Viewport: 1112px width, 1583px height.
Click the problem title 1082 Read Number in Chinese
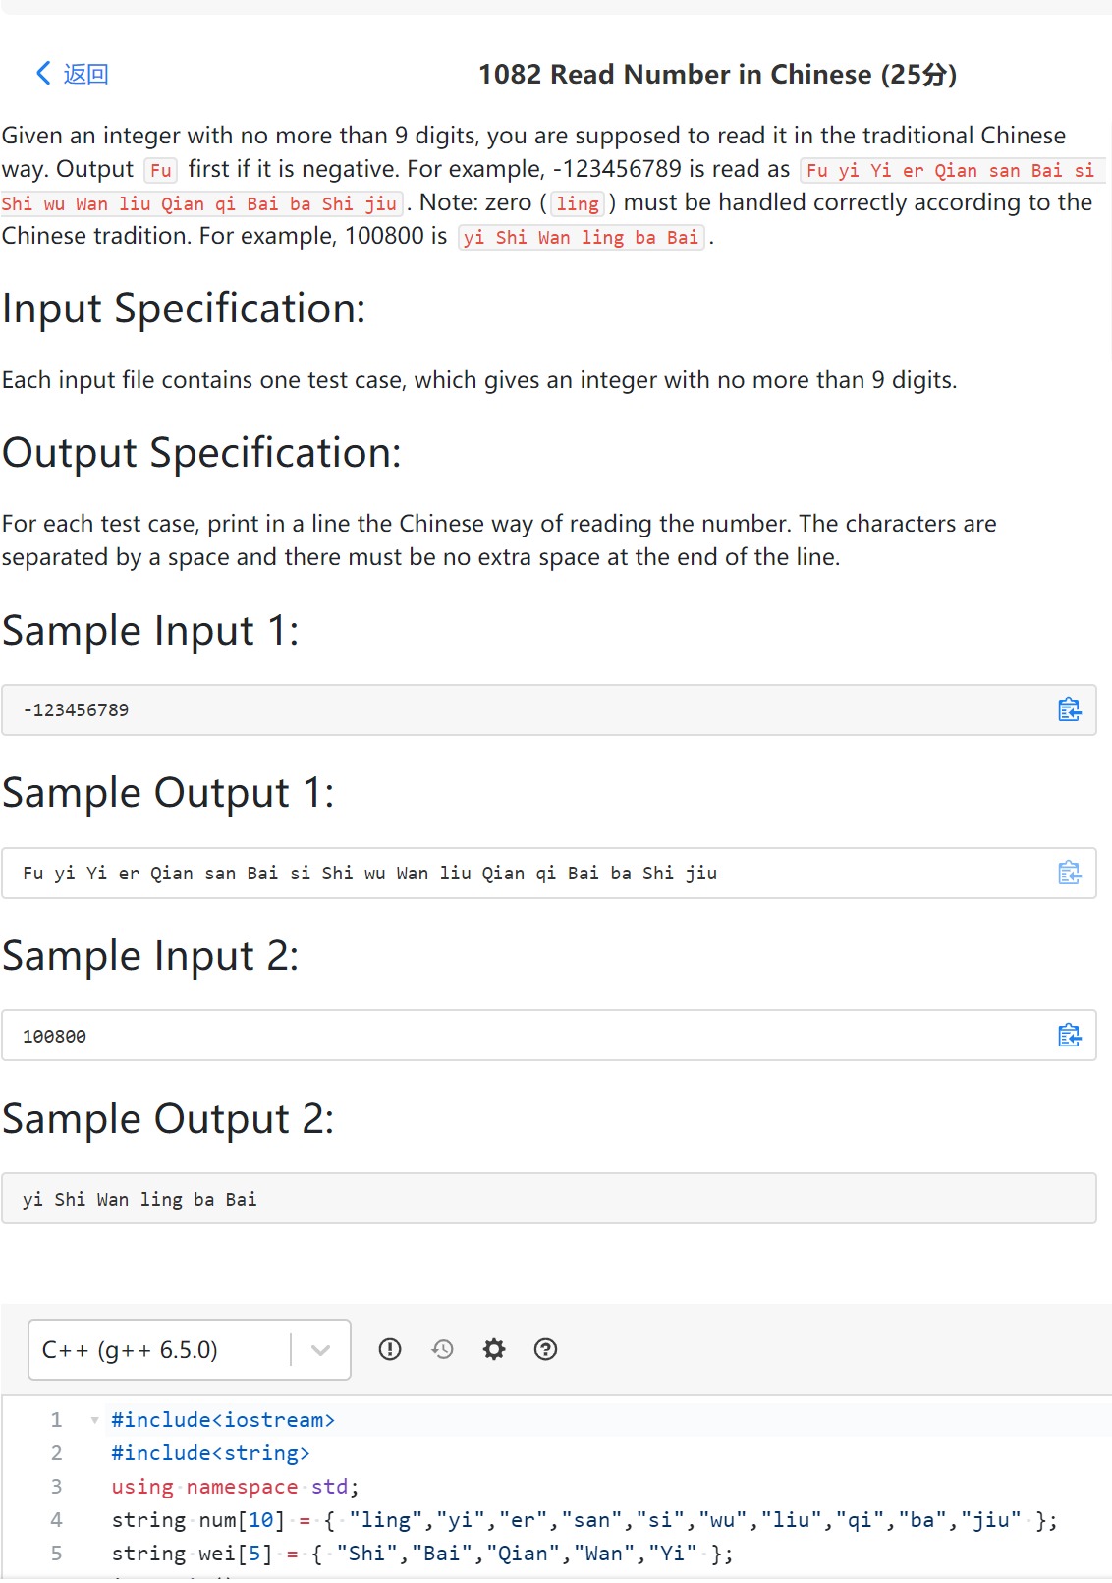(x=717, y=74)
